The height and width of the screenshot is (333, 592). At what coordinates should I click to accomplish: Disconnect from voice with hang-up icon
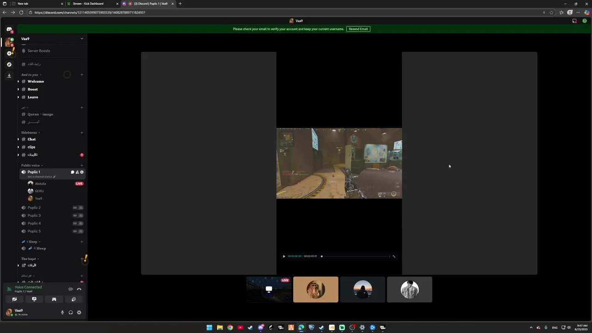coord(79,289)
